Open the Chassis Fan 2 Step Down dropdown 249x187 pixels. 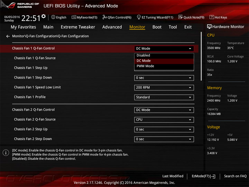164,139
